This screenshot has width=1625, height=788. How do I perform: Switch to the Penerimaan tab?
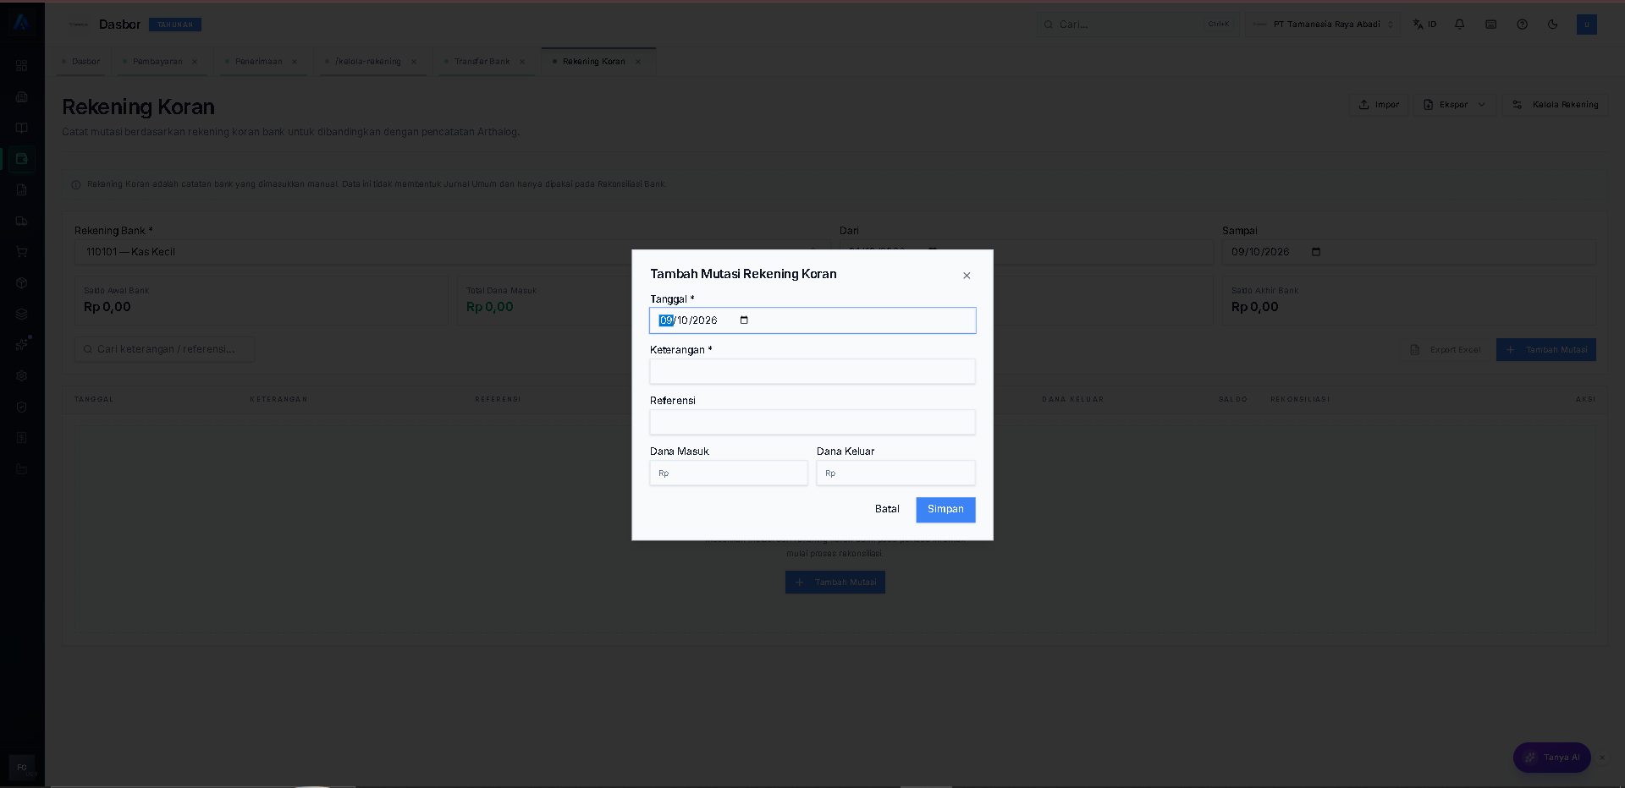coord(258,62)
